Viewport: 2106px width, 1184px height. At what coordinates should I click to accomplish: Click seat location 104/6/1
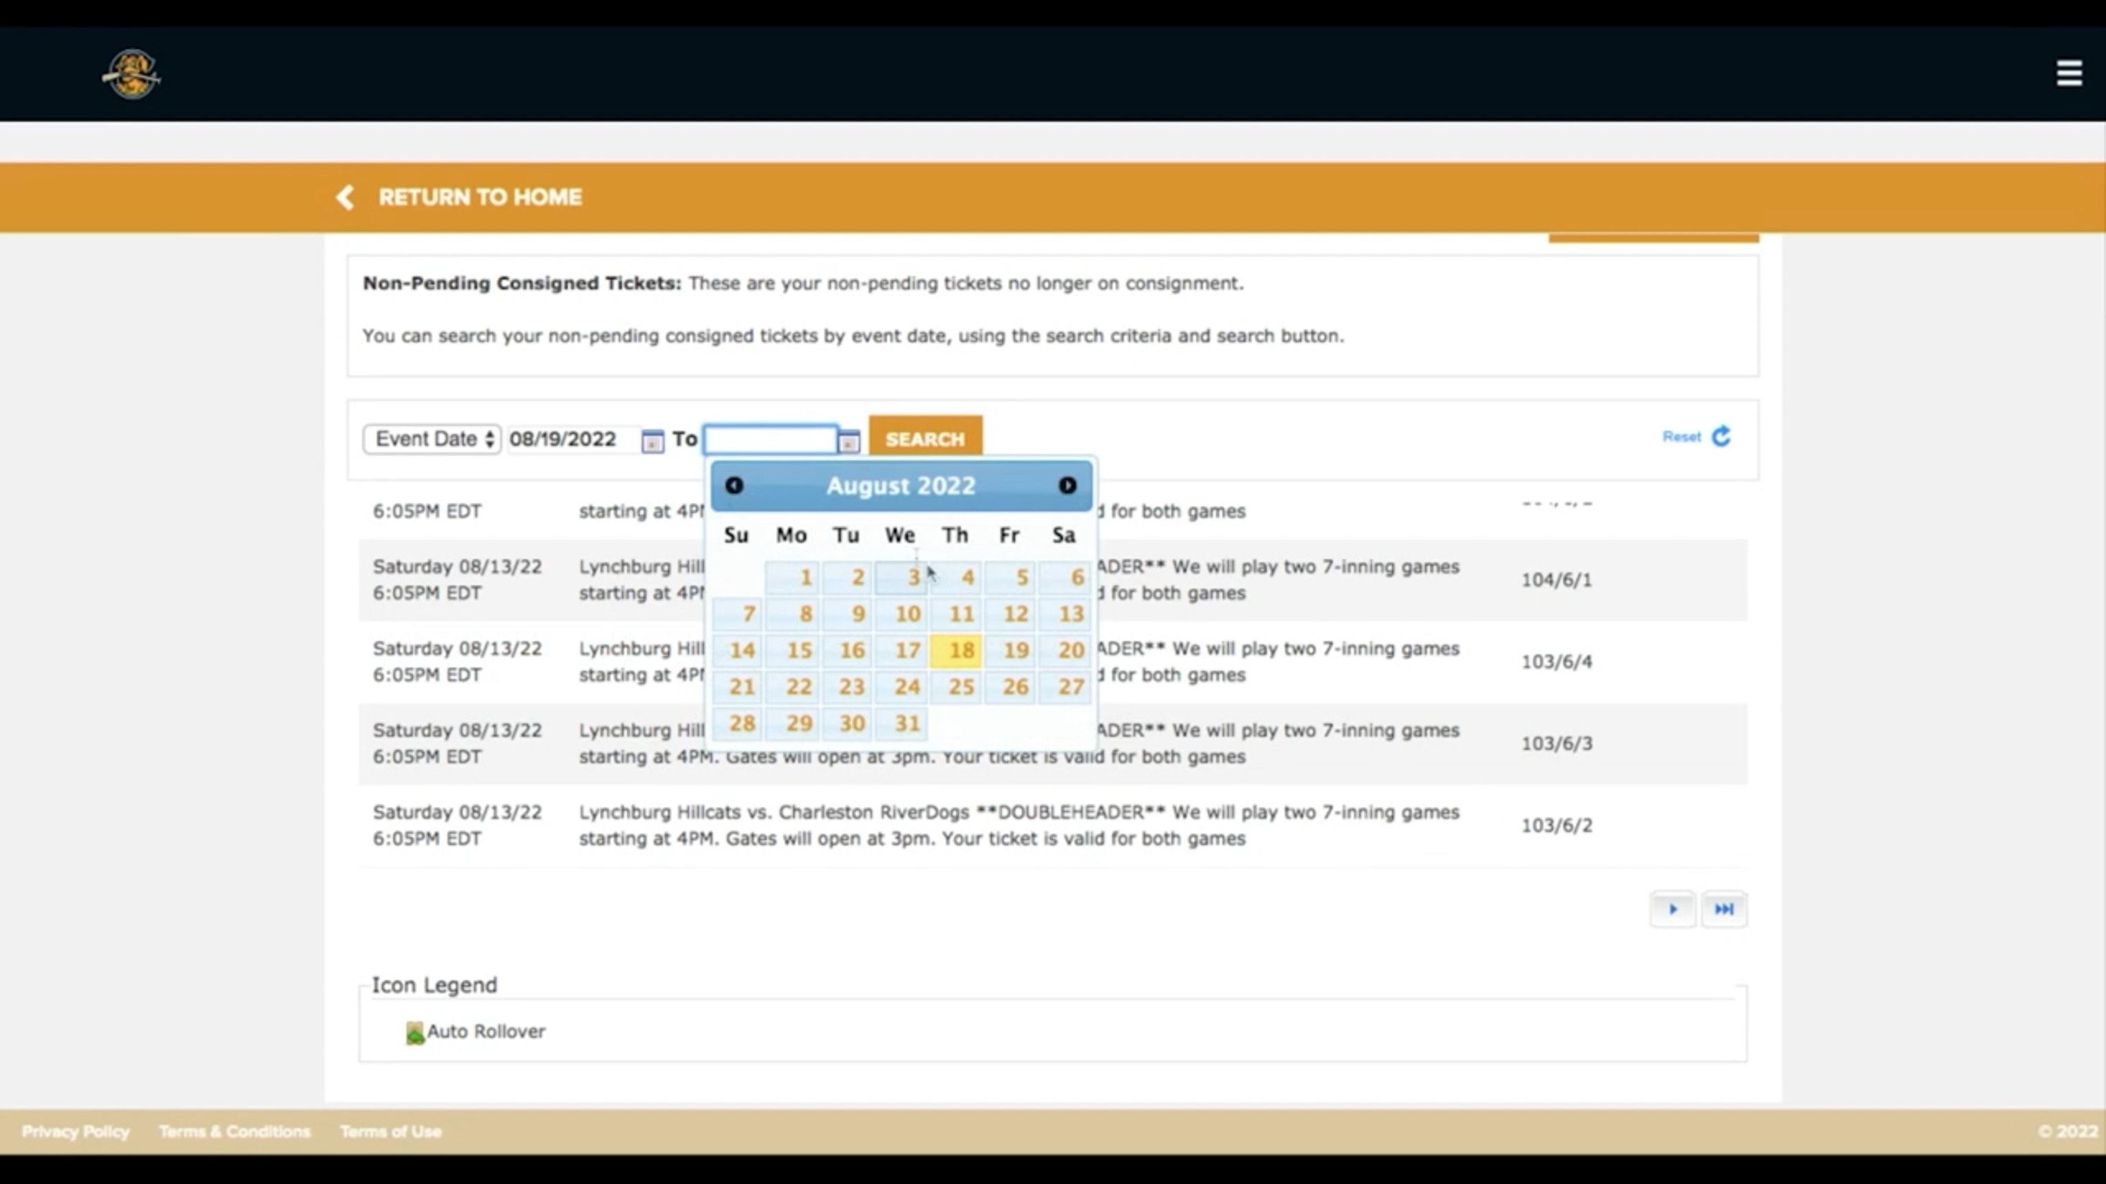pos(1557,580)
